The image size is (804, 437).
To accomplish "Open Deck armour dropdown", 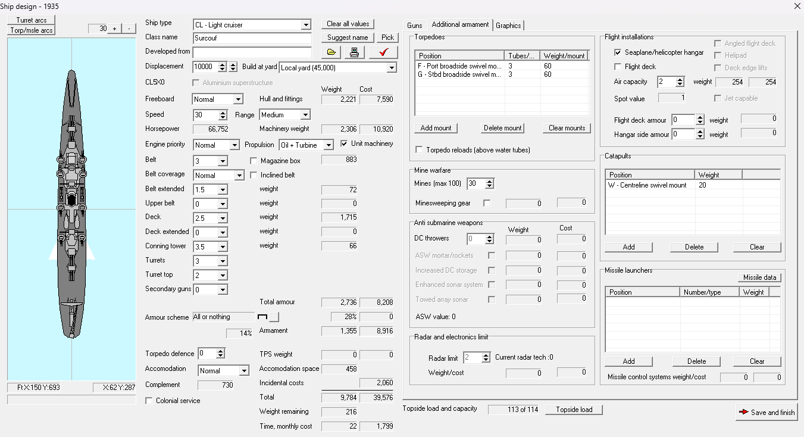I will pos(223,218).
